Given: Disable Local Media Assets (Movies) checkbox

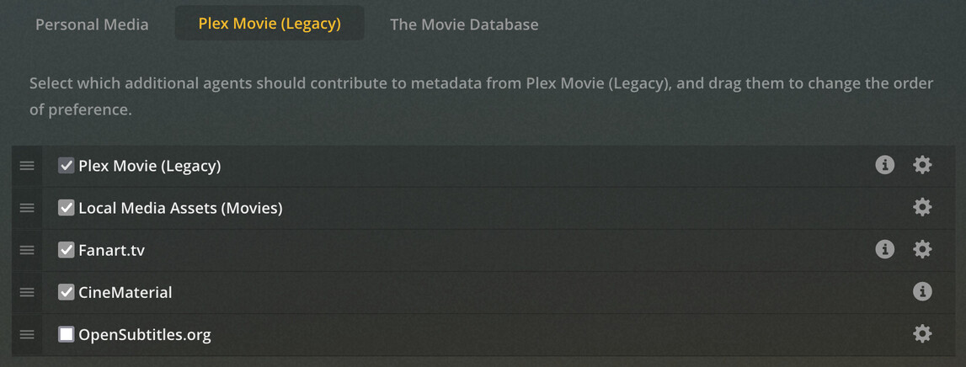Looking at the screenshot, I should click(66, 208).
